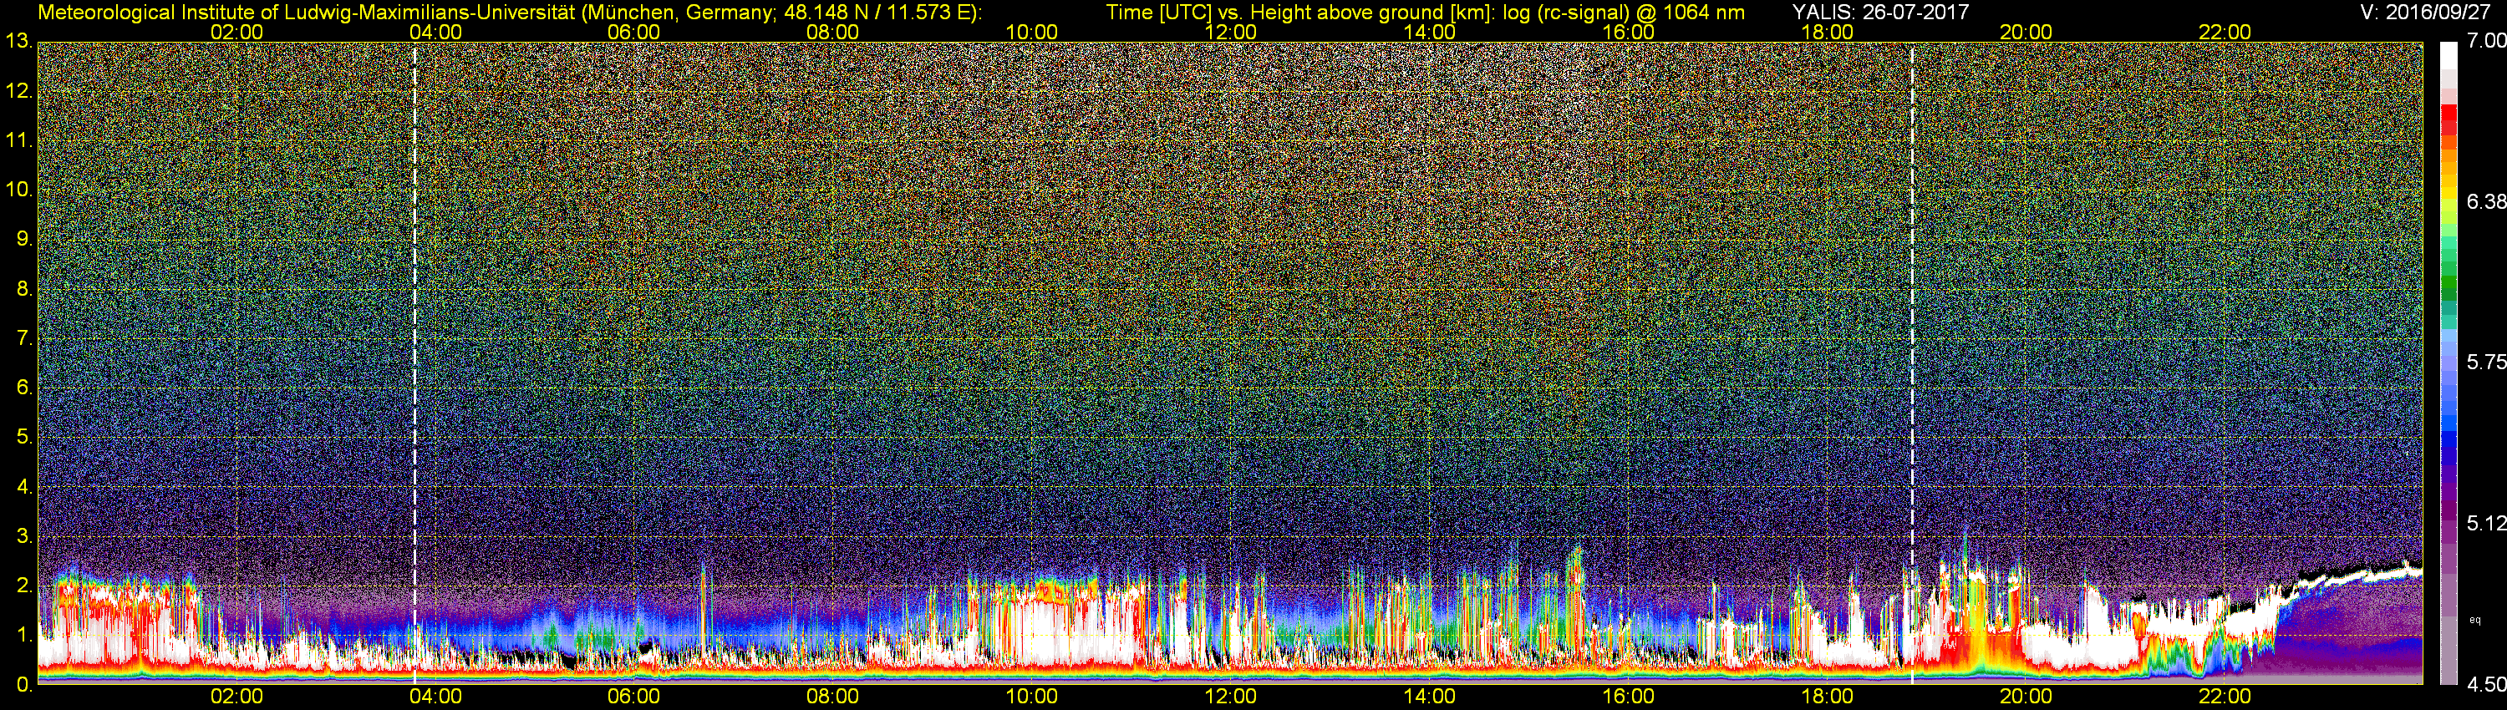Click the 5.75 colorbar scale value

pos(2485,362)
